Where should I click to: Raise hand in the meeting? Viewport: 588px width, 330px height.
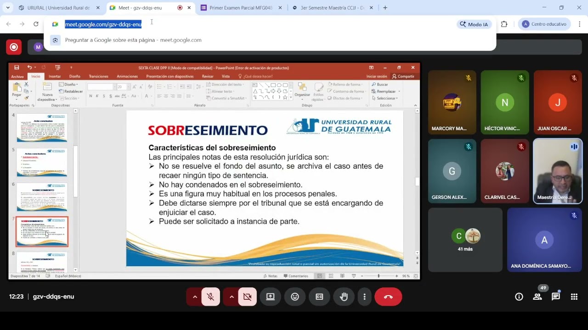pos(344,297)
